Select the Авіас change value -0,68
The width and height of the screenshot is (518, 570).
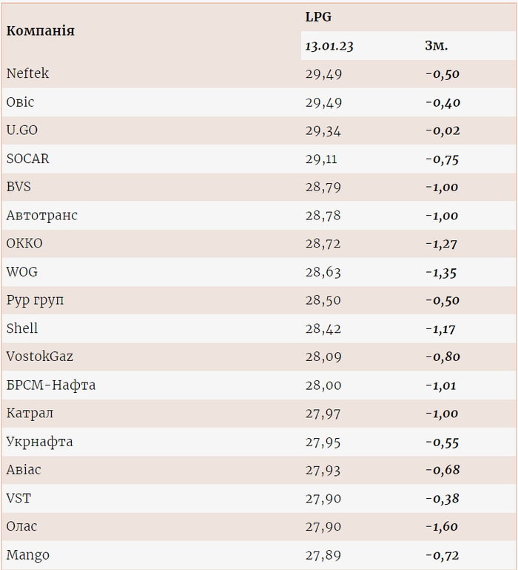point(443,470)
